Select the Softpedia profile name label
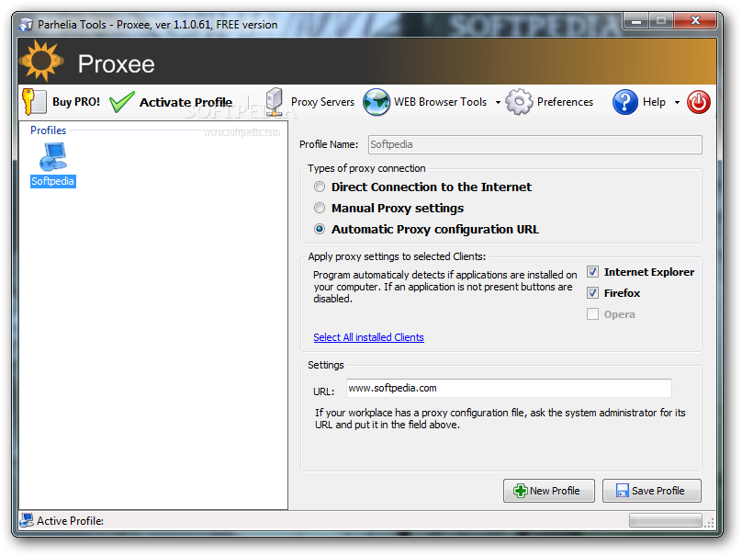Image resolution: width=742 pixels, height=556 pixels. coord(53,181)
